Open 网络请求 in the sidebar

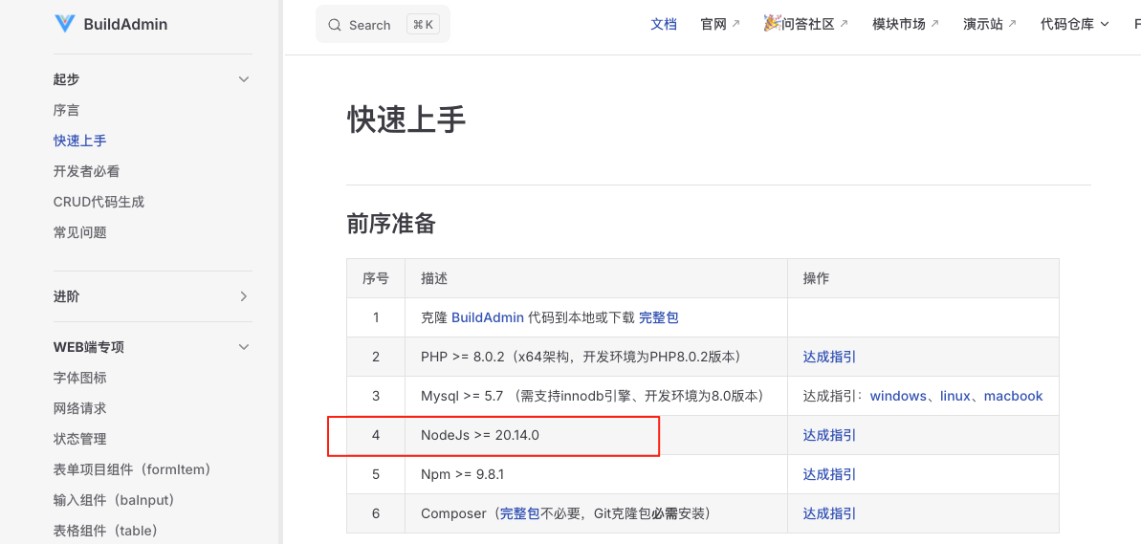tap(80, 409)
